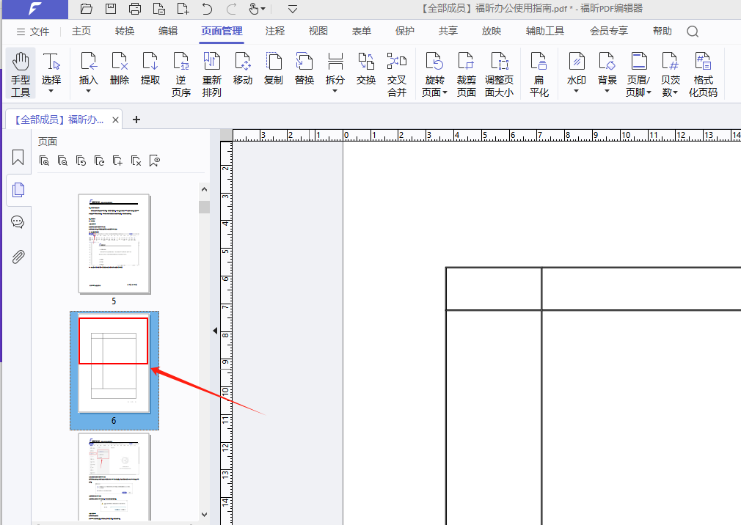The width and height of the screenshot is (741, 525).
Task: Open the Bookmarks panel in sidebar
Action: (18, 158)
